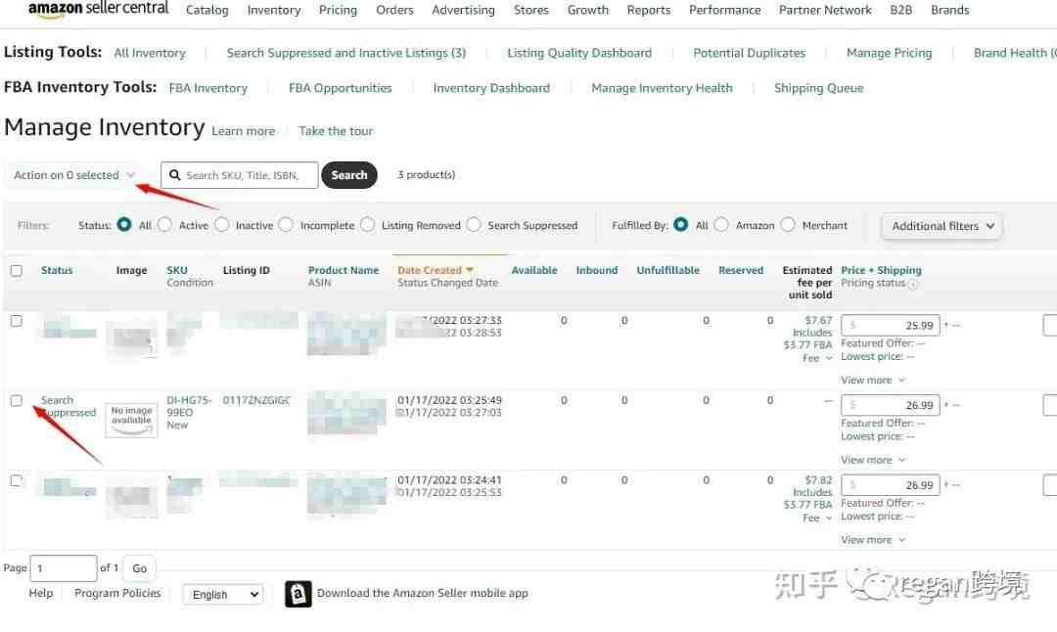Viewport: 1057px width, 632px height.
Task: Click the Program Policies footer link
Action: (x=117, y=594)
